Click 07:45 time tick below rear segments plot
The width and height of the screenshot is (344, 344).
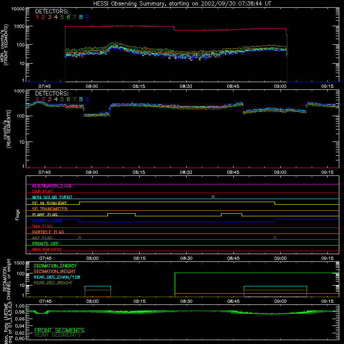pos(45,172)
